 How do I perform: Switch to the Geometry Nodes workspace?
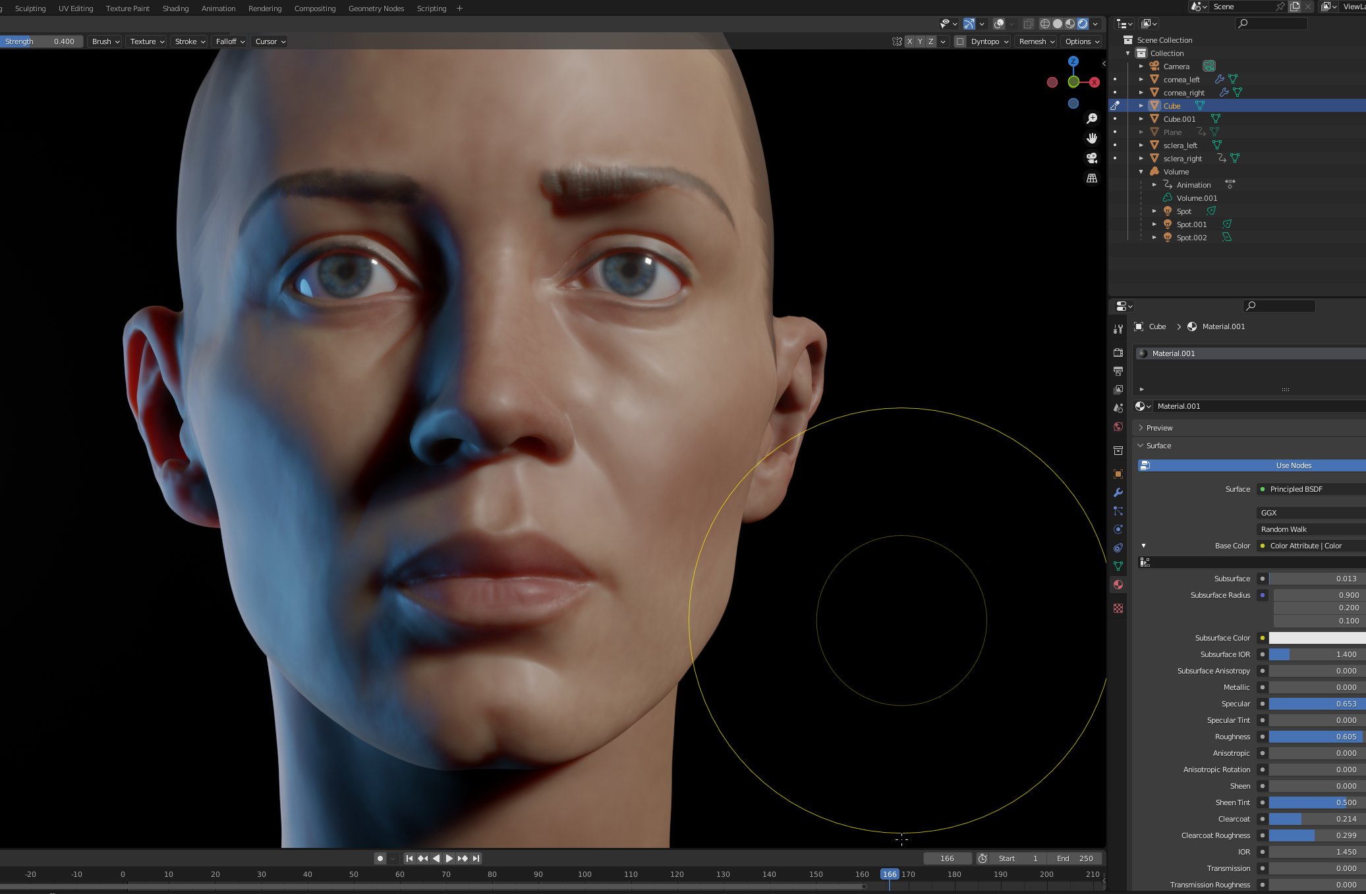[376, 9]
